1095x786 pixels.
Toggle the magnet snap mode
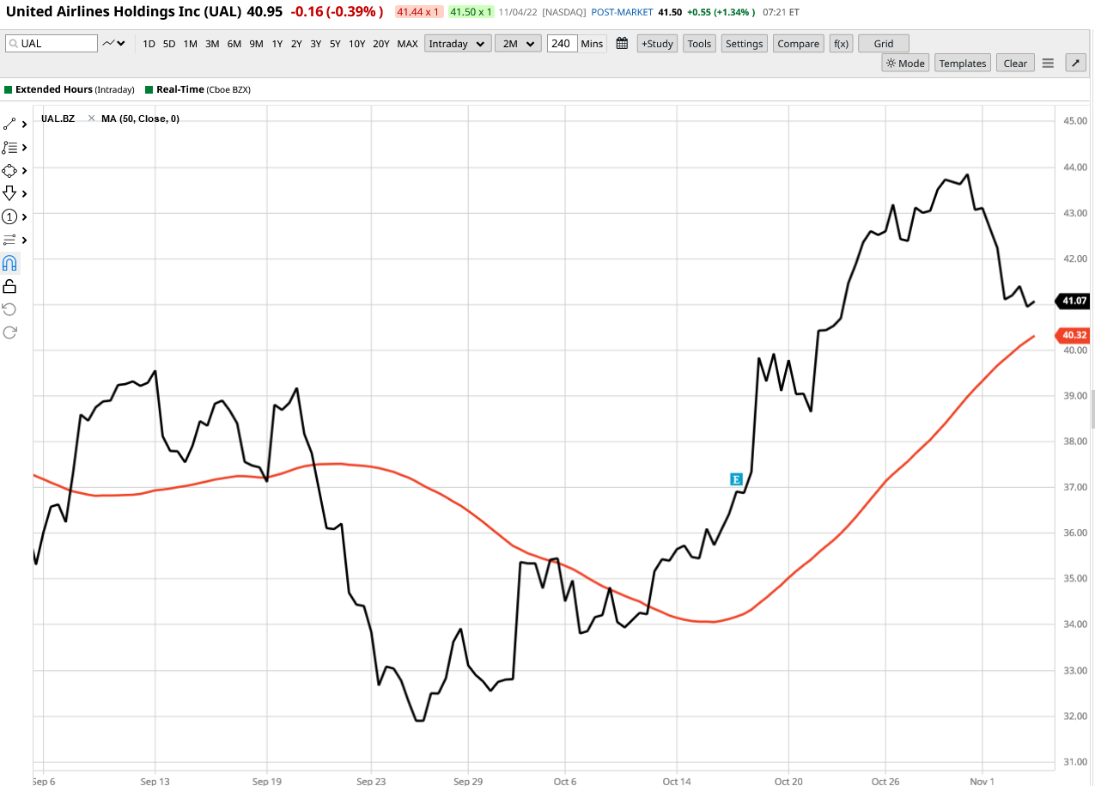point(9,263)
